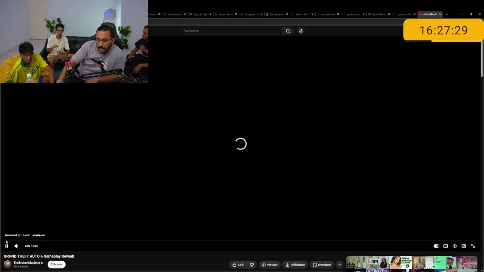Save the video with Enregistrer button
This screenshot has height=272, width=484.
coord(322,265)
